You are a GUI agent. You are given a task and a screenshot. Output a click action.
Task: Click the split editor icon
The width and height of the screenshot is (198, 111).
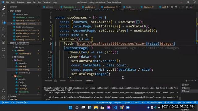pos(191,7)
